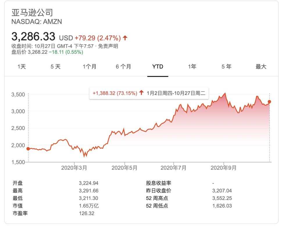Screen dimensions: 282x226
Task: Click the 2020年9月 axis label
Action: click(x=224, y=168)
